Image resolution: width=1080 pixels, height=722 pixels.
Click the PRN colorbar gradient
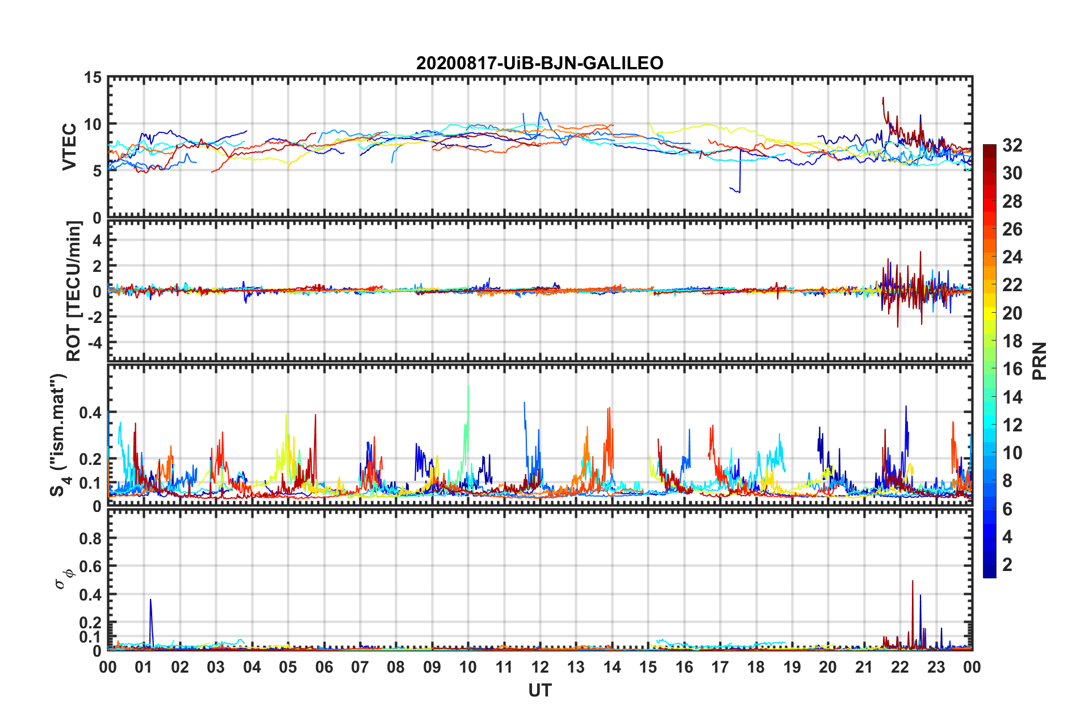pos(990,361)
